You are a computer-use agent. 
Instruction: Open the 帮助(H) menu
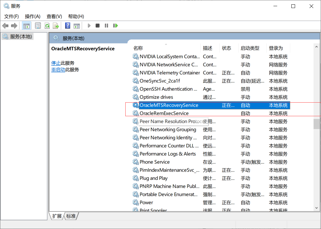[76, 16]
